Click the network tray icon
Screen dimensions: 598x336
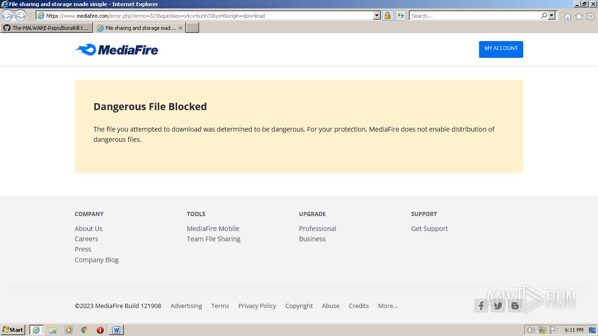pos(542,330)
